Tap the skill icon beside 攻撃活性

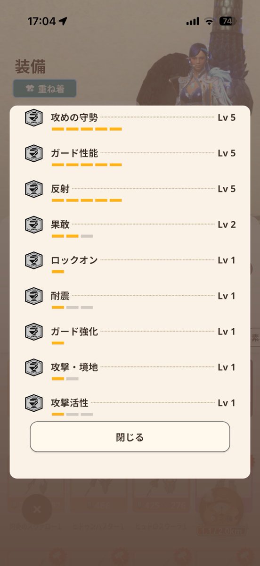(33, 403)
